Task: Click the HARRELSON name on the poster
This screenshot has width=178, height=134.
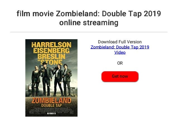Action: click(x=51, y=45)
